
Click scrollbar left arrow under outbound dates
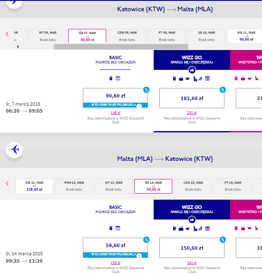[x=18, y=47]
